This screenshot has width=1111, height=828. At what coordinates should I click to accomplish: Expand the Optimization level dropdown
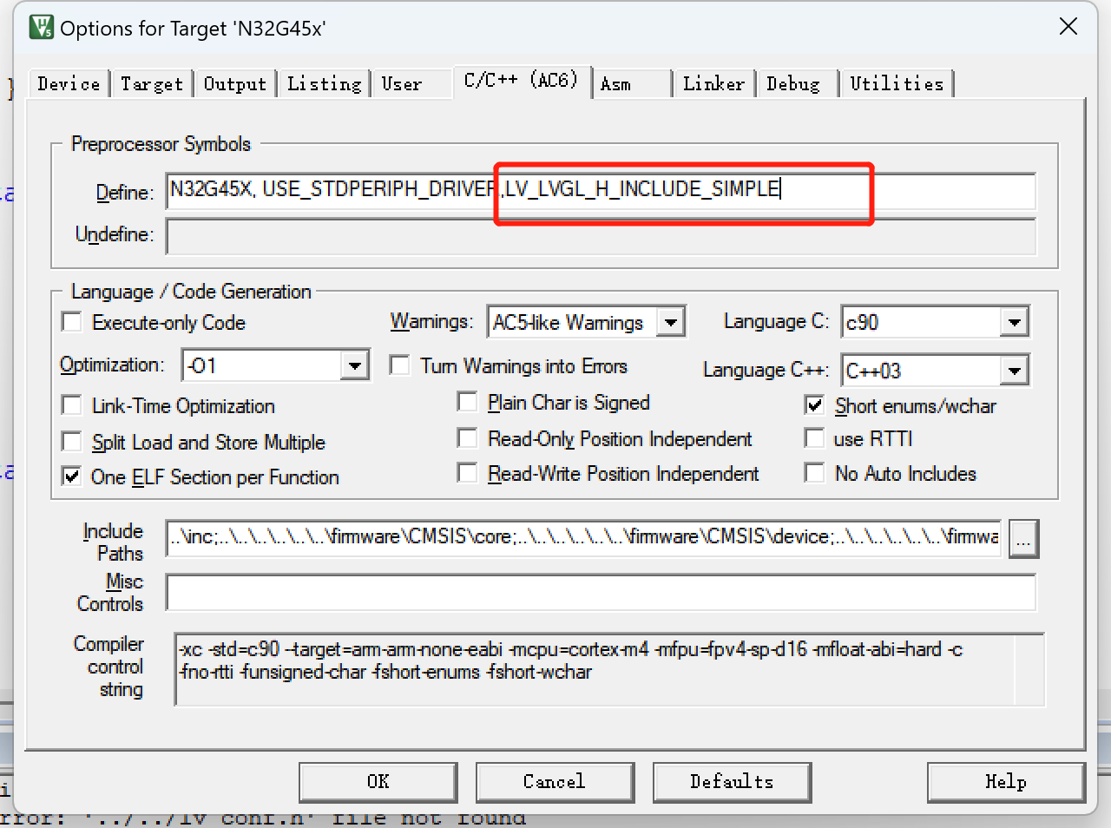click(x=354, y=365)
